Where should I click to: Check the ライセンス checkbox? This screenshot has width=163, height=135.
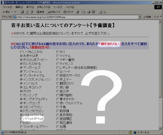click(58, 64)
